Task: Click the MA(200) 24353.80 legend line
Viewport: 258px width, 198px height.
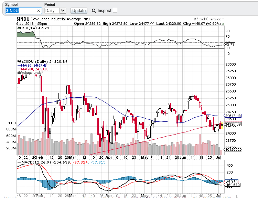Action: 33,69
